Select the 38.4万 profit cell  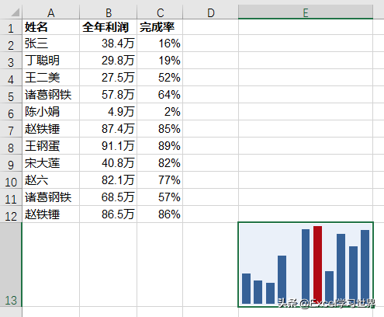click(109, 44)
